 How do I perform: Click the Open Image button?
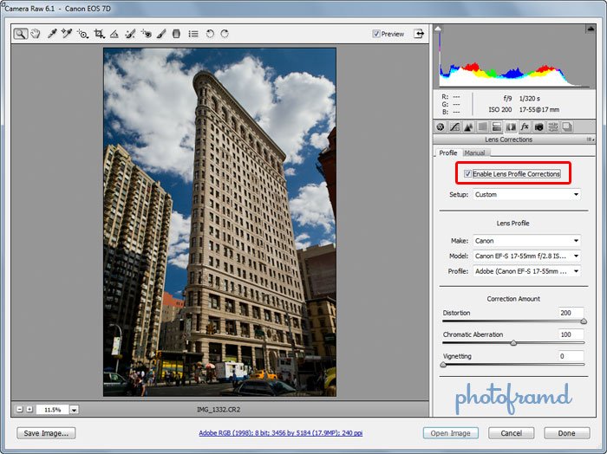451,433
